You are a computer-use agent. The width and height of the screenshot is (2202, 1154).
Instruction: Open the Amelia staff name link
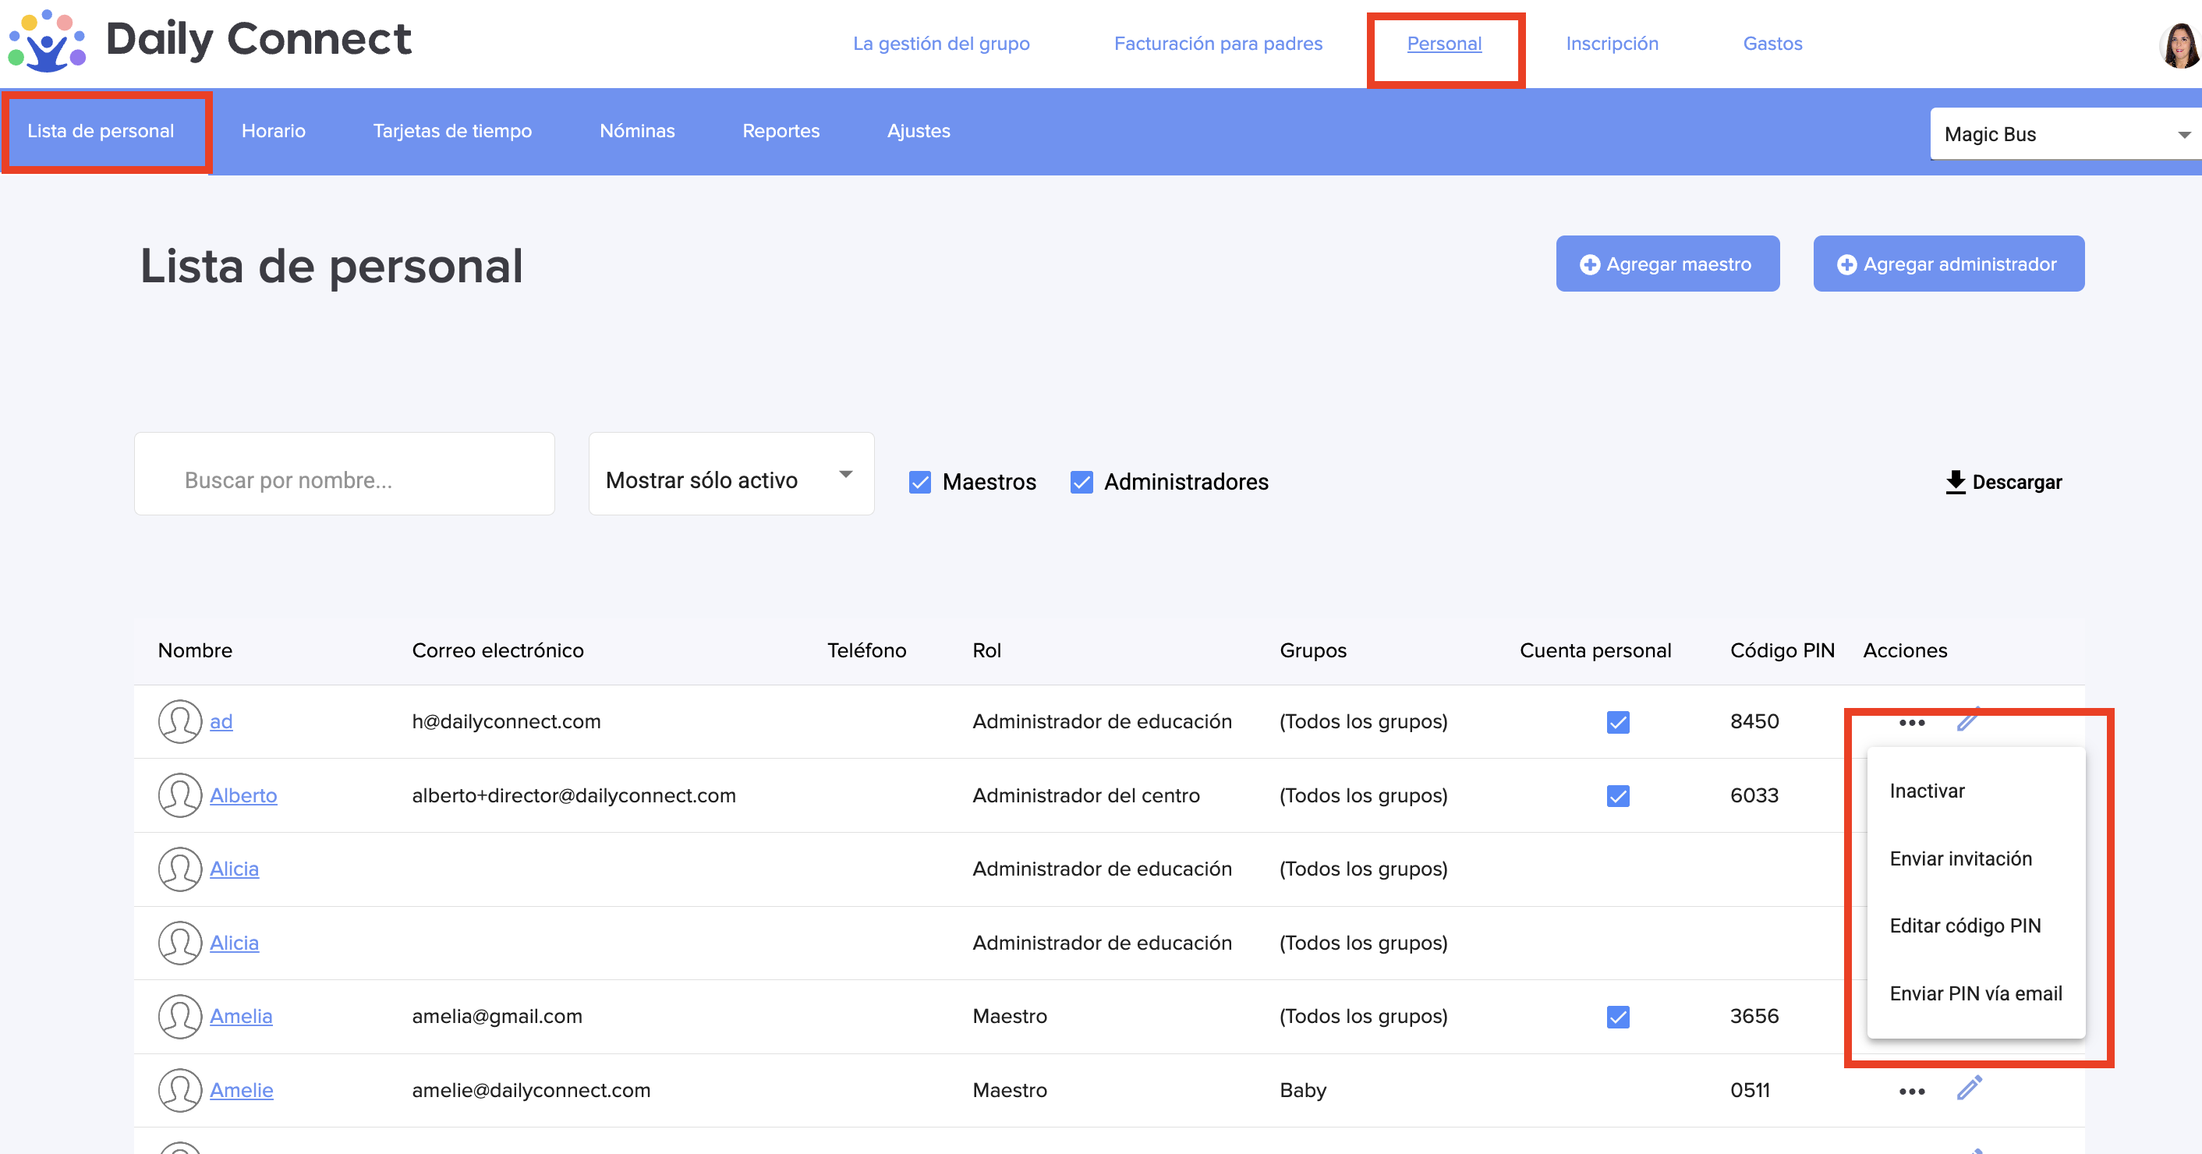[x=241, y=1016]
